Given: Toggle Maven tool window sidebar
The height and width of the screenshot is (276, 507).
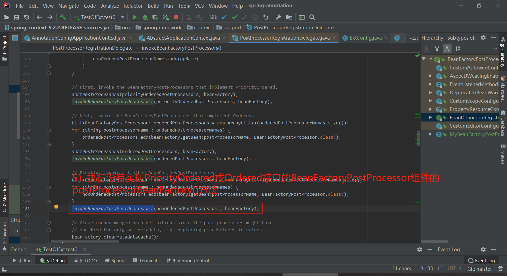Looking at the screenshot, I should 503,154.
